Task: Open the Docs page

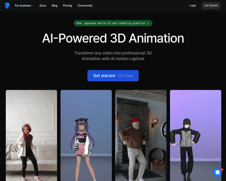Action: pyautogui.click(x=43, y=6)
